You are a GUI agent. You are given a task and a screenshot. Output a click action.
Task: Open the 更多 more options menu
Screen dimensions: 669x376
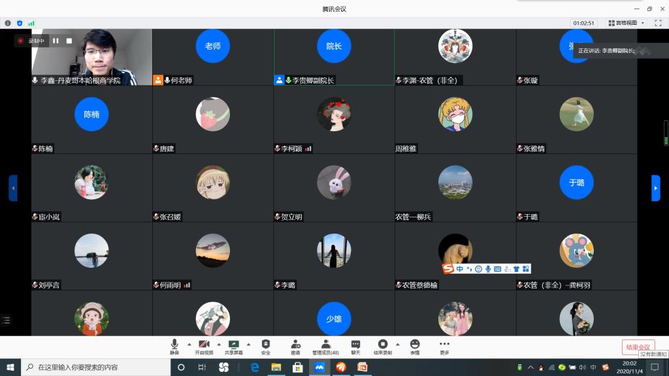click(444, 346)
